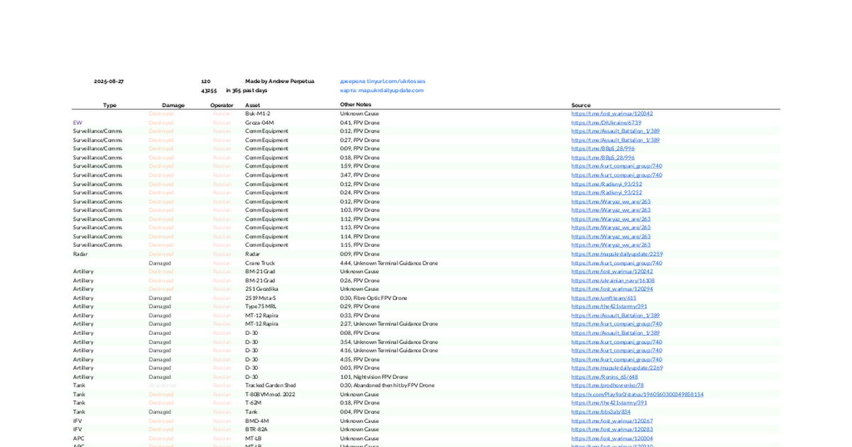This screenshot has width=852, height=447.
Task: Open Radisnyi_93/252 link in the 0:24 row
Action: click(607, 192)
